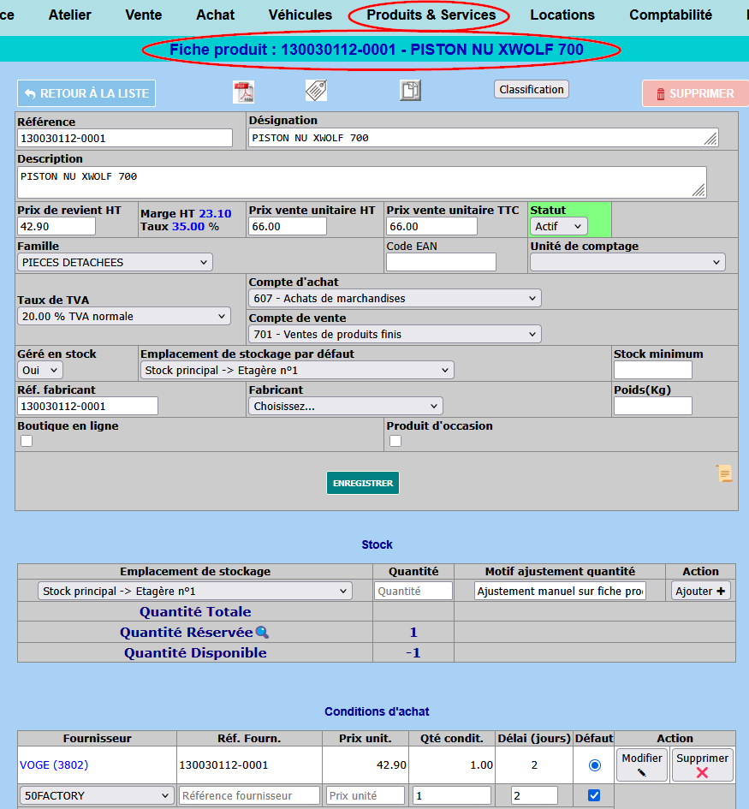
Task: Click the PDF export icon
Action: [244, 92]
